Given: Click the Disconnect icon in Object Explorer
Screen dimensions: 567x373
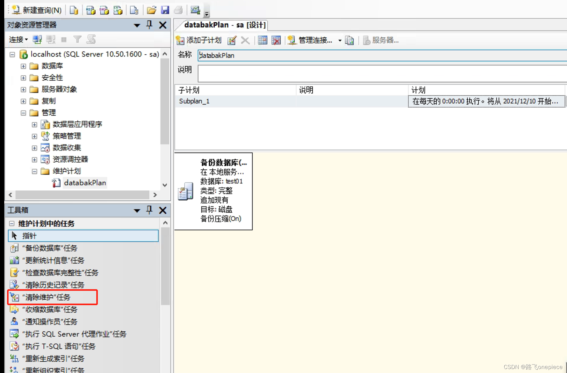Looking at the screenshot, I should click(51, 39).
